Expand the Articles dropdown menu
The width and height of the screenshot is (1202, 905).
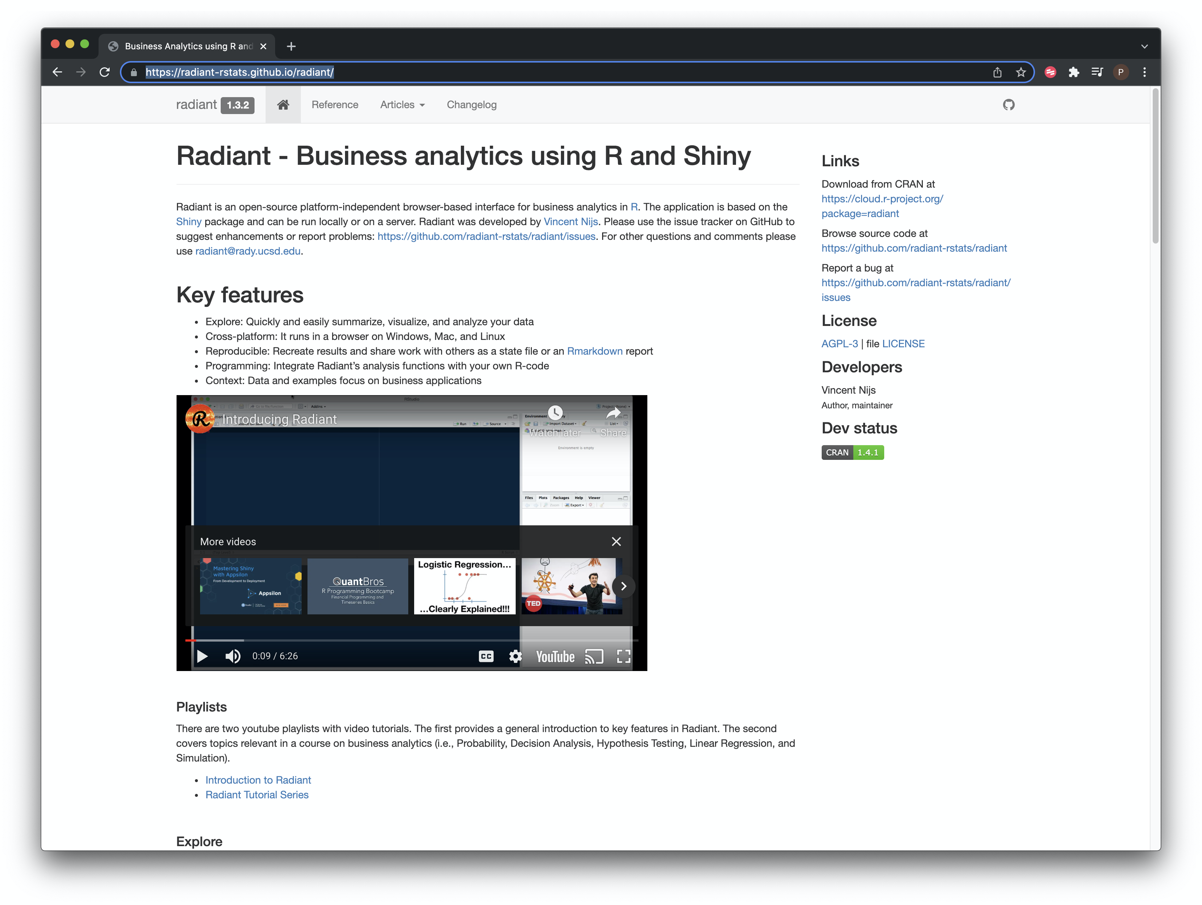(x=402, y=105)
